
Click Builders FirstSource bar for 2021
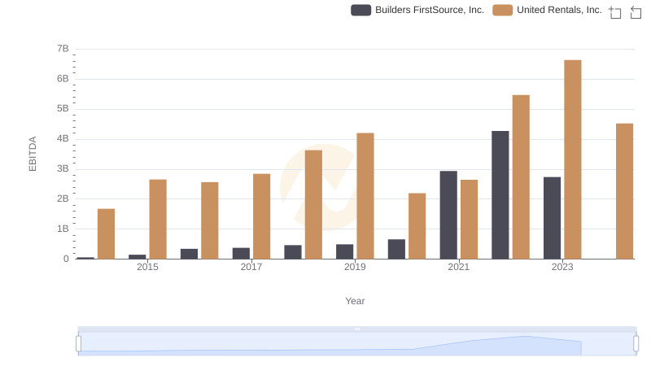[448, 215]
